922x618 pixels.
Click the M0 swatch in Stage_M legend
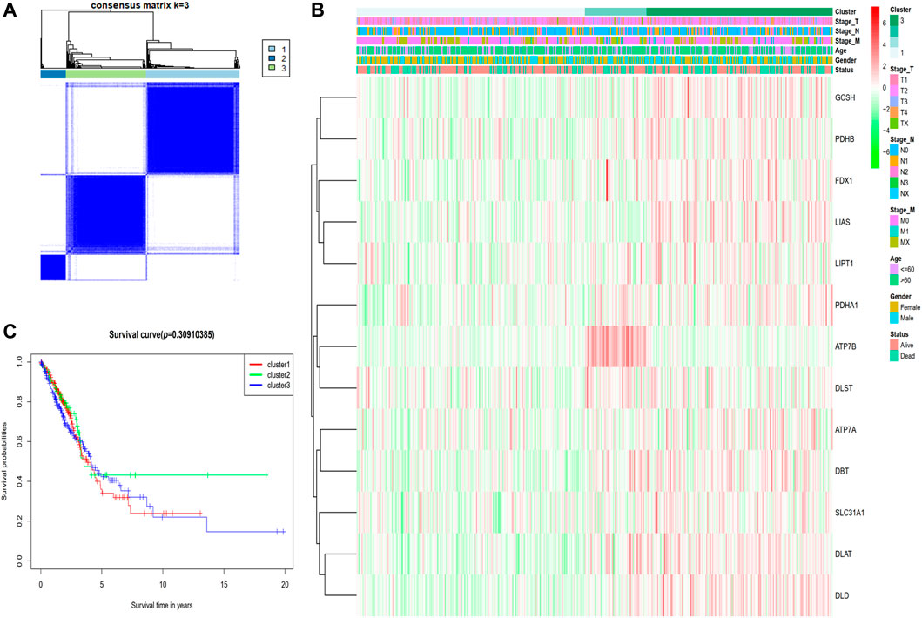coord(894,220)
